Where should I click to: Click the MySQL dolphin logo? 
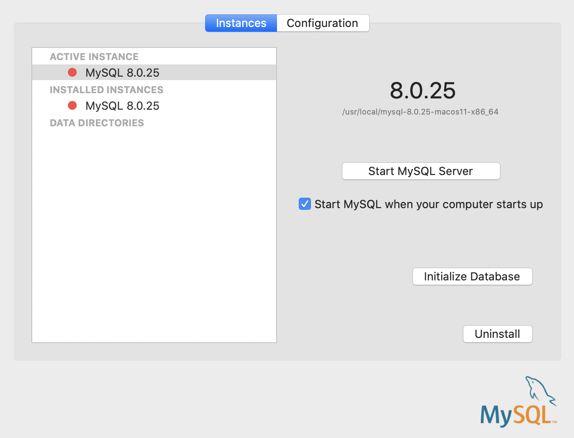pyautogui.click(x=518, y=401)
